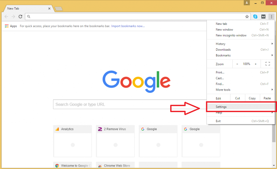This screenshot has height=169, width=277.
Task: Bookmark this page with the star icon
Action: tap(247, 17)
